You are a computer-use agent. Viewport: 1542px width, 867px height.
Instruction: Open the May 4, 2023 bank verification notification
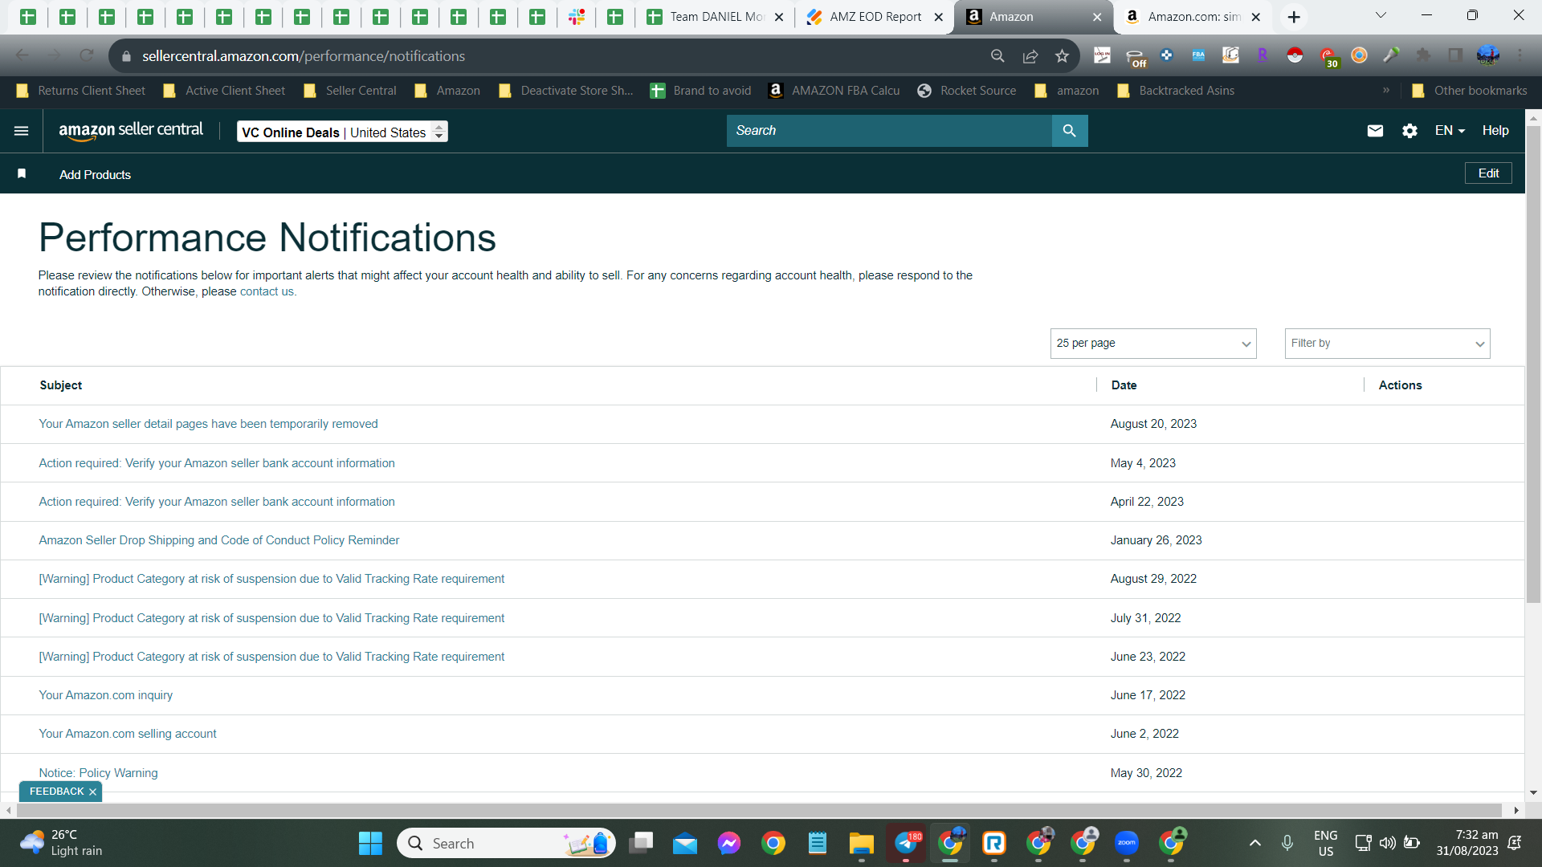[x=217, y=463]
